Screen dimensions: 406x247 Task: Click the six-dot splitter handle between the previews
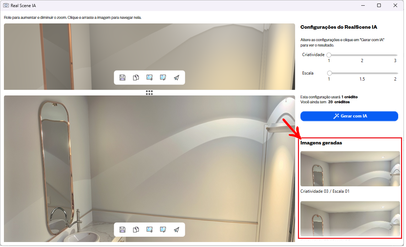tap(149, 93)
